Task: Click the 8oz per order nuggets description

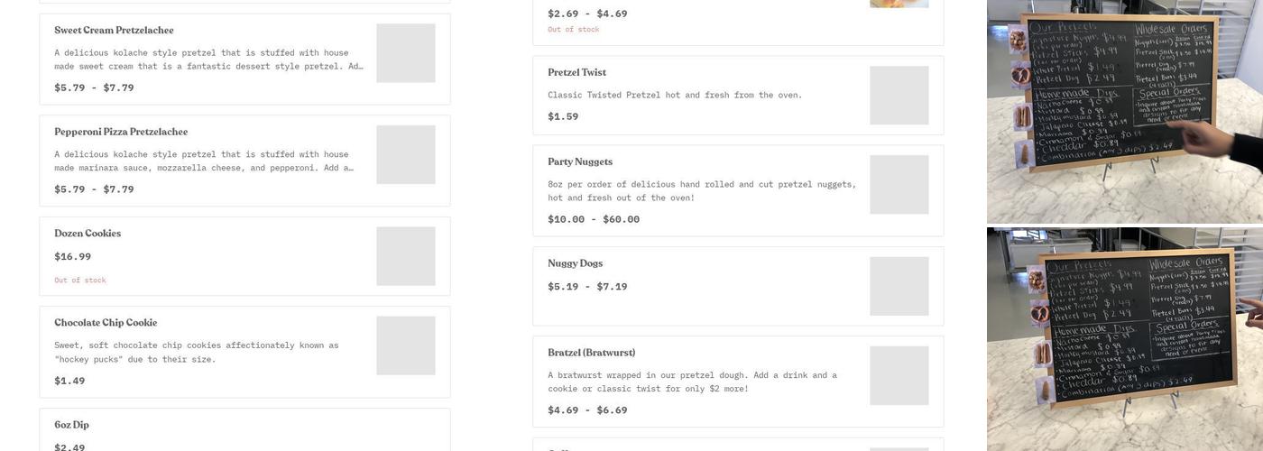Action: pyautogui.click(x=702, y=191)
